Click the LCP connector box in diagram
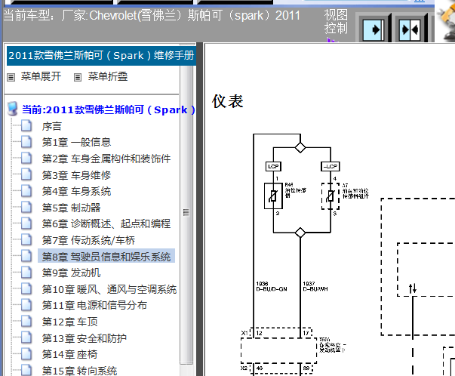Image resolution: width=455 pixels, height=376 pixels. click(x=273, y=166)
